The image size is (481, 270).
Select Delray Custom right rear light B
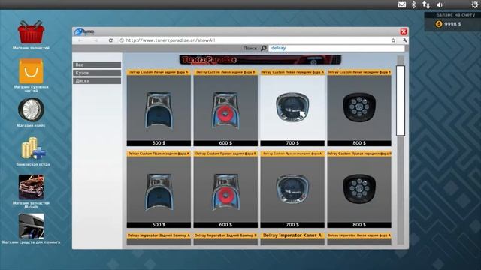(225, 190)
